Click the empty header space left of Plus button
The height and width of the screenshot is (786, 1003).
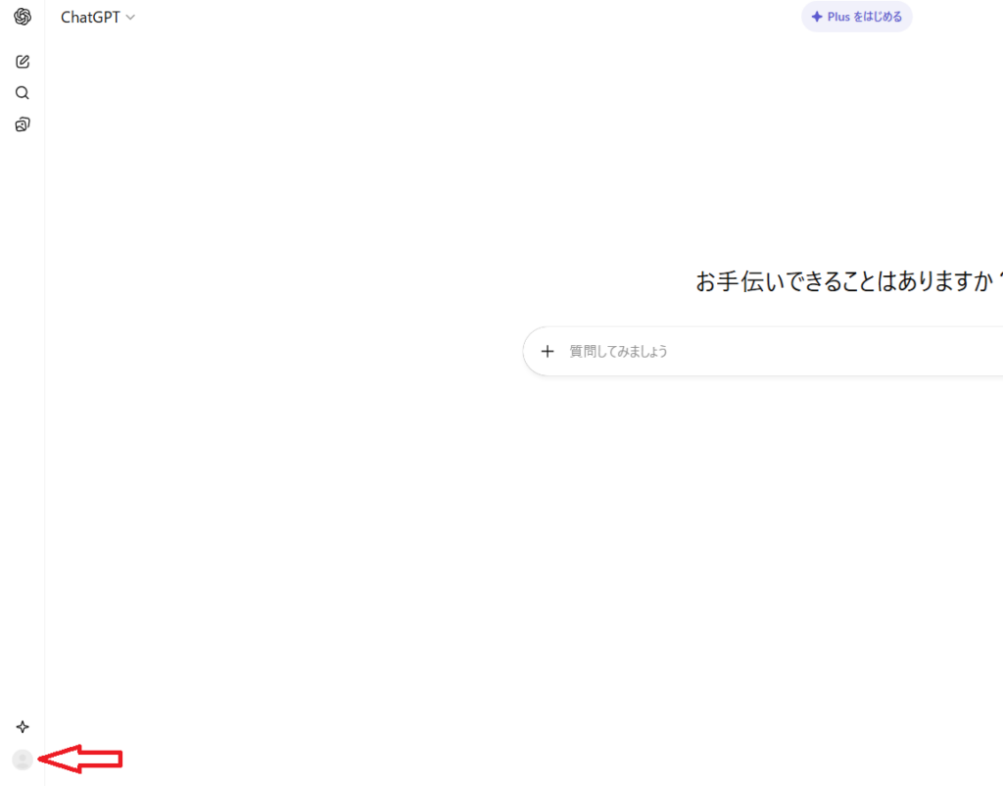pyautogui.click(x=490, y=18)
